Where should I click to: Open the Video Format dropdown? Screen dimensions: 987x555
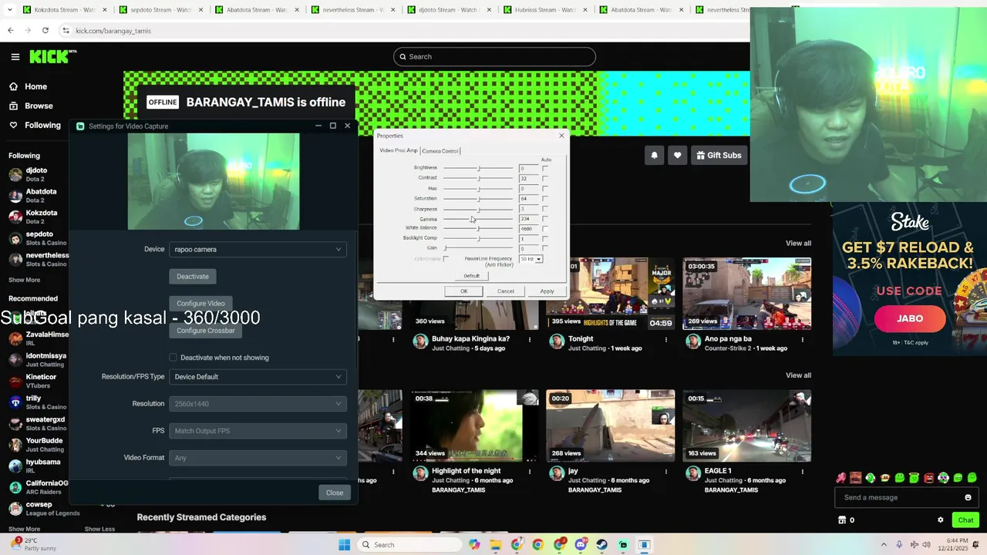(x=258, y=458)
